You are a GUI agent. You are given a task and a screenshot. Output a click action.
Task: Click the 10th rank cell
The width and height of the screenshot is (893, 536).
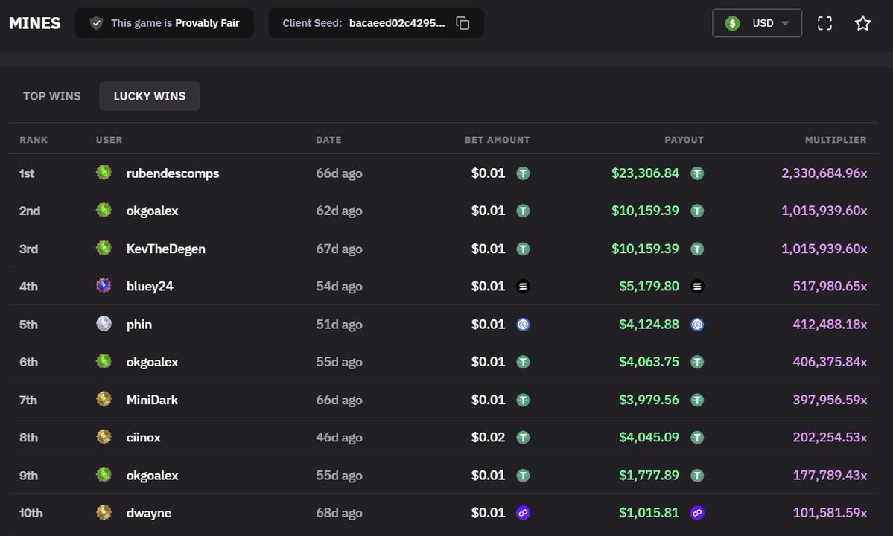pyautogui.click(x=31, y=513)
